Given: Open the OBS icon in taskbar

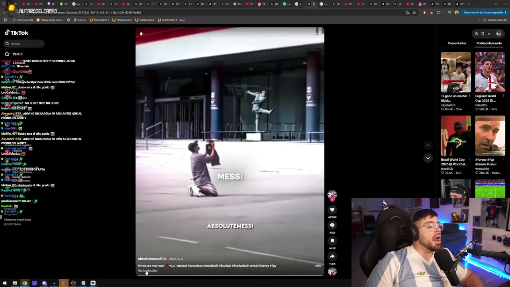Looking at the screenshot, I should [73, 283].
